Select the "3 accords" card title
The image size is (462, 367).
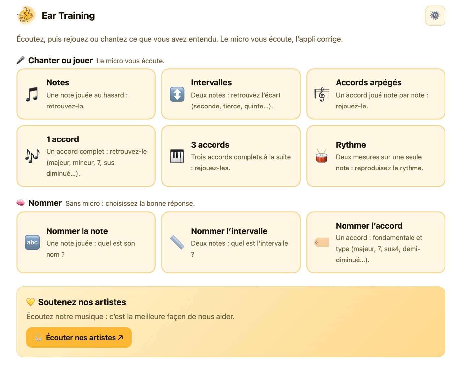pos(210,145)
